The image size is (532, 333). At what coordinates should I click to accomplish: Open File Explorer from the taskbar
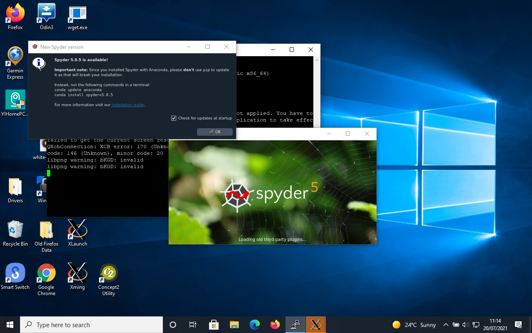234,325
